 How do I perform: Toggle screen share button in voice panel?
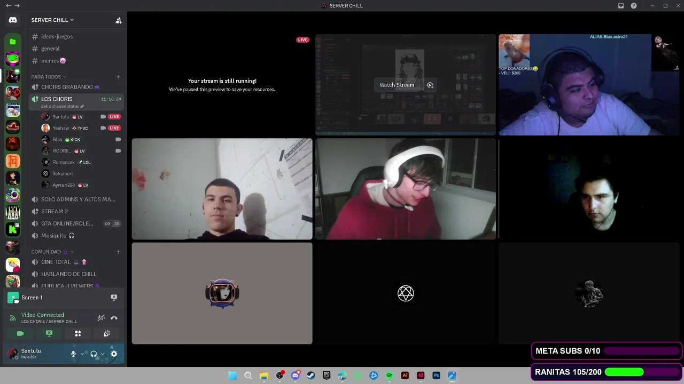pyautogui.click(x=49, y=333)
